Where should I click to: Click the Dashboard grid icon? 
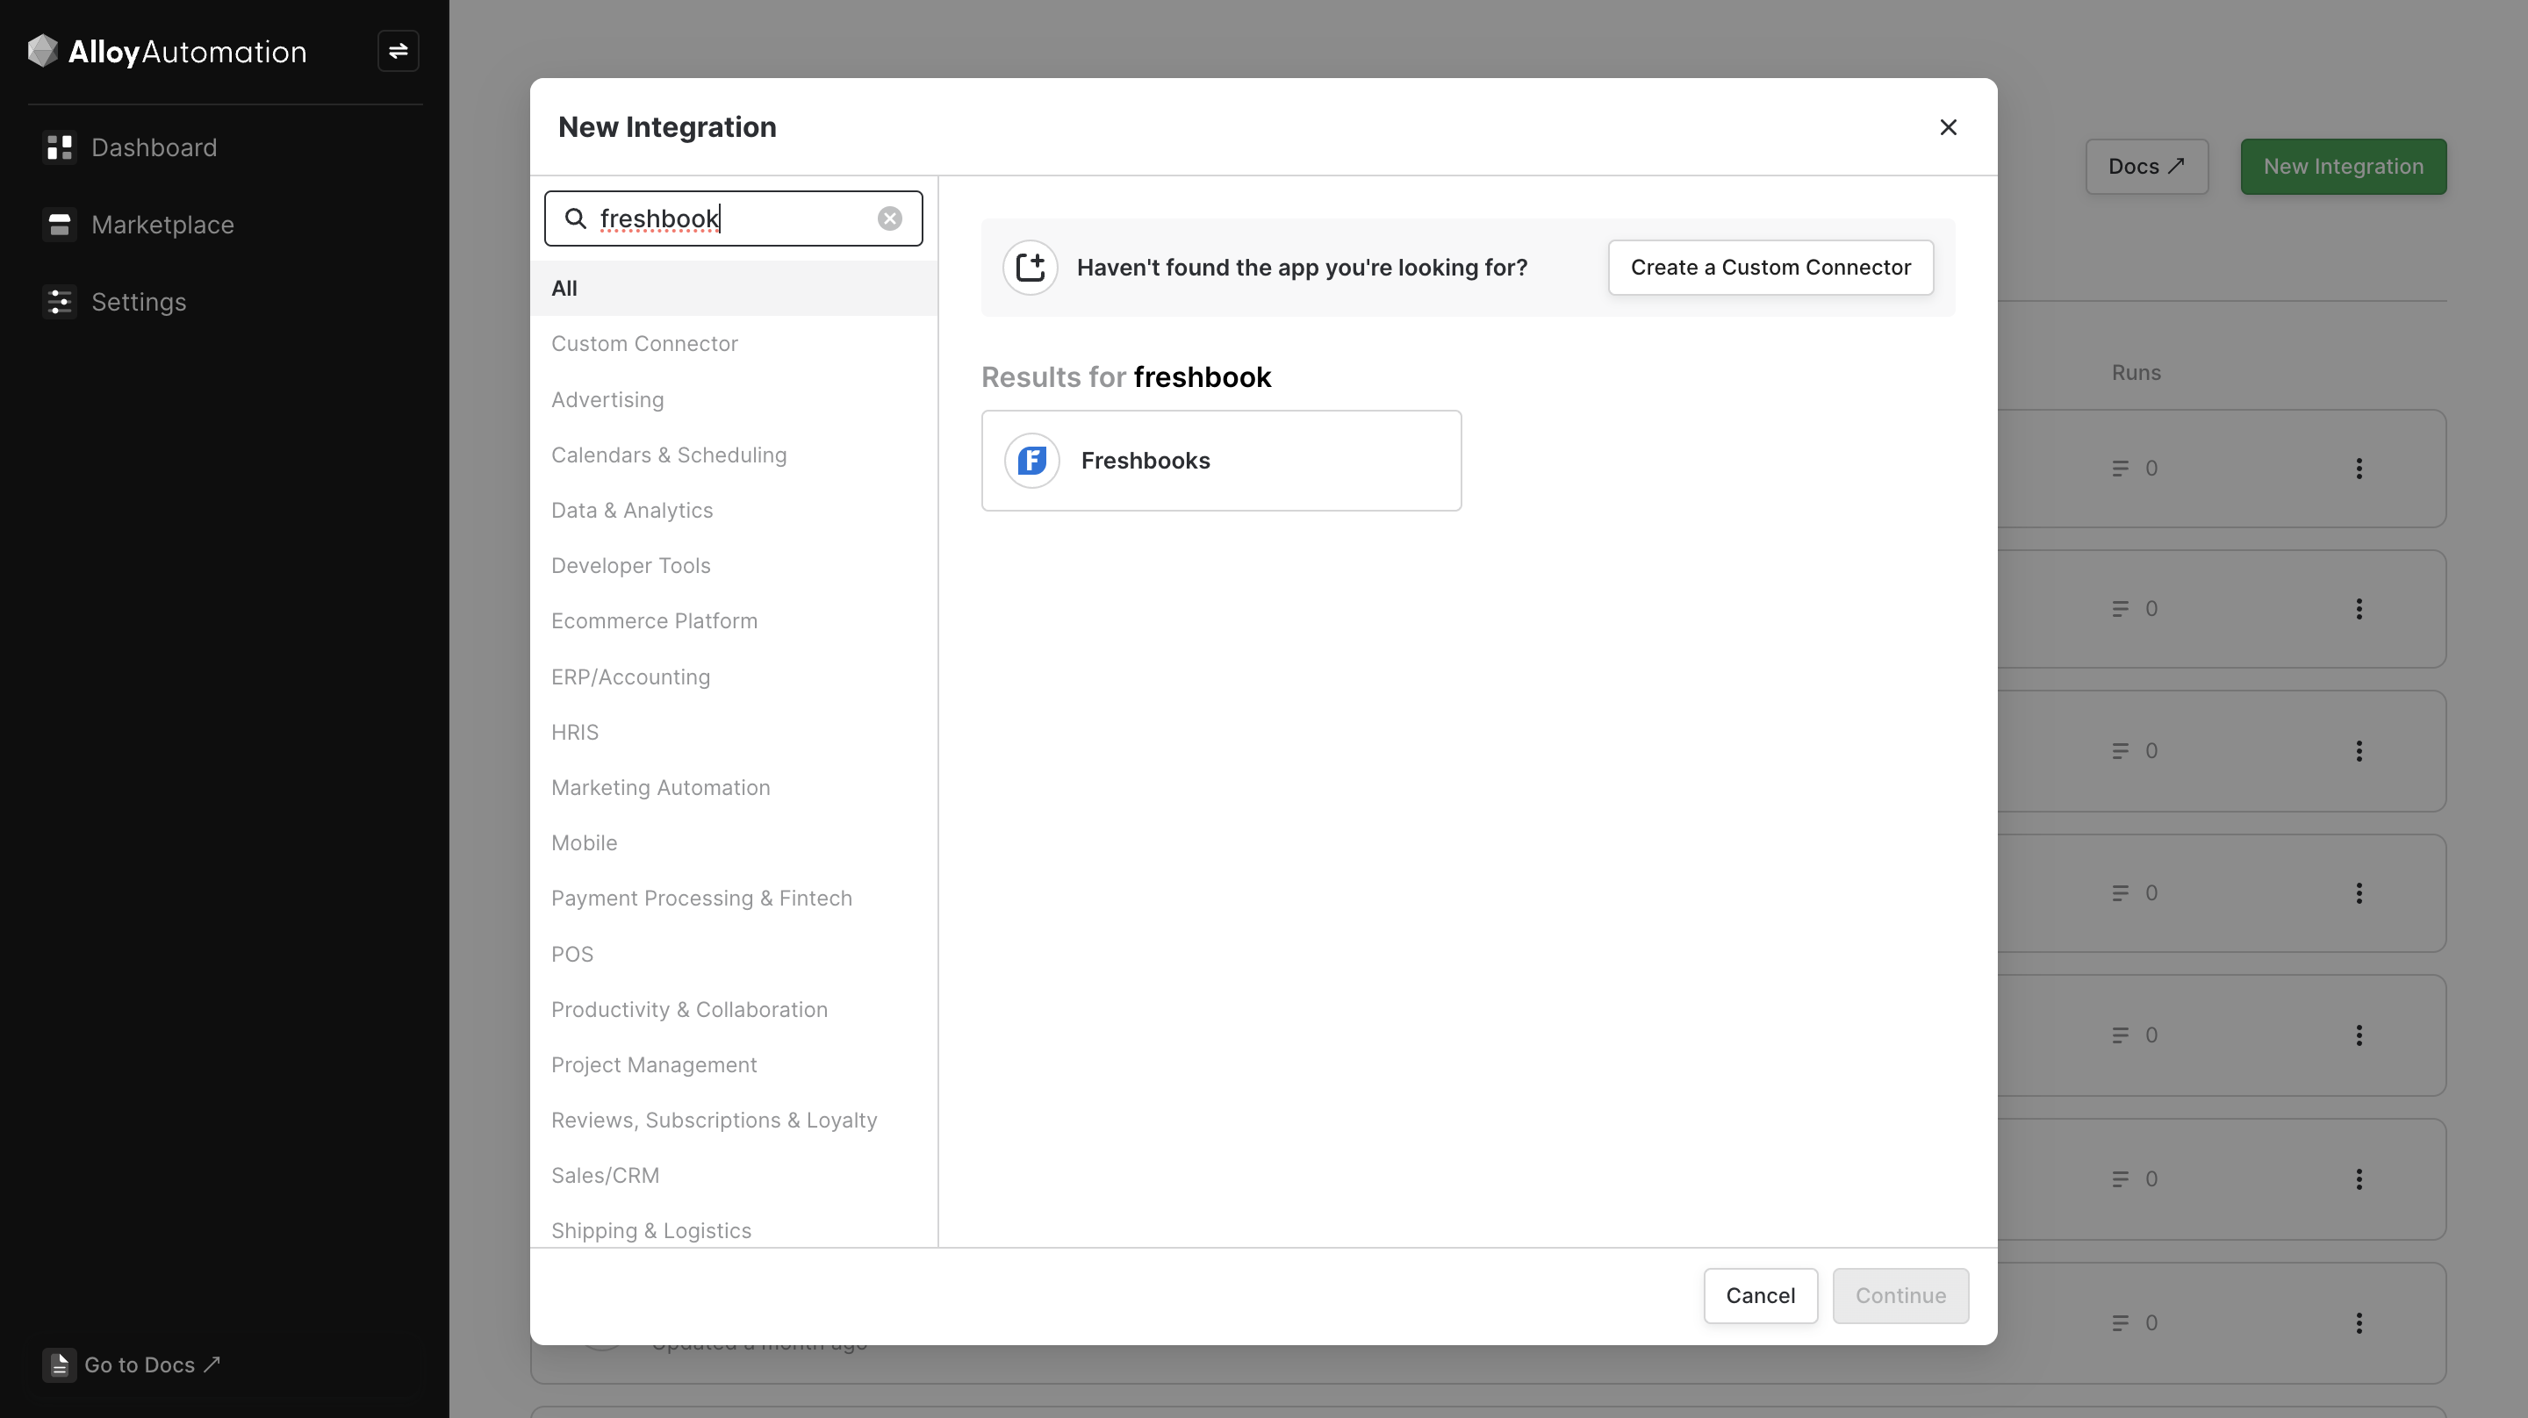click(x=60, y=147)
